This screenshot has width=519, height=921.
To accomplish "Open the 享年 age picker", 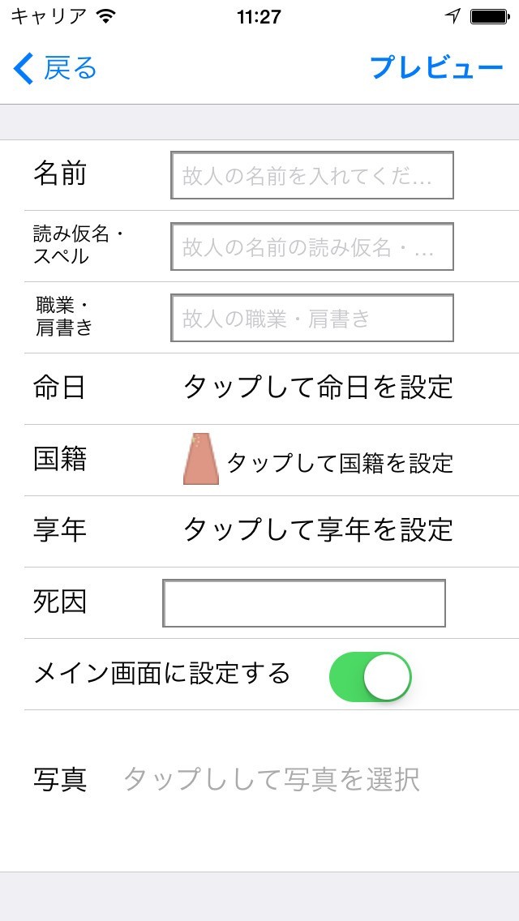I will [318, 530].
